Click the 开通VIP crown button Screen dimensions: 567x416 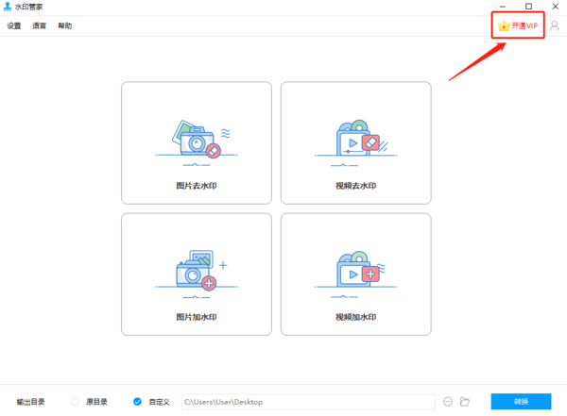(518, 25)
